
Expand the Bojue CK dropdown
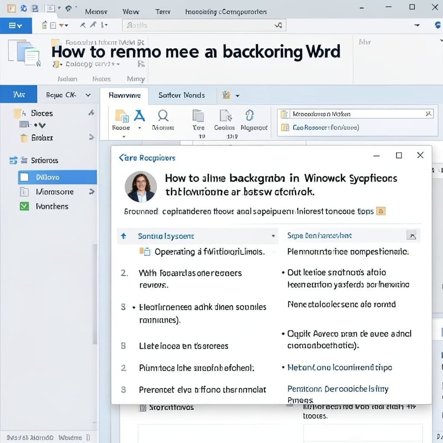click(x=88, y=95)
